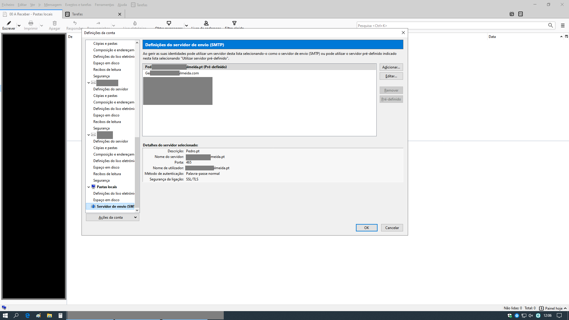The width and height of the screenshot is (569, 320).
Task: Click the forward arrow toolbar icon
Action: 98,23
